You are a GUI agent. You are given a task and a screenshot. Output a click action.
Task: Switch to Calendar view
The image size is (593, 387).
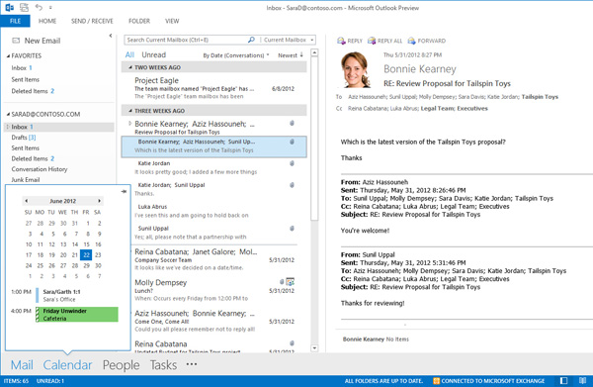(67, 365)
